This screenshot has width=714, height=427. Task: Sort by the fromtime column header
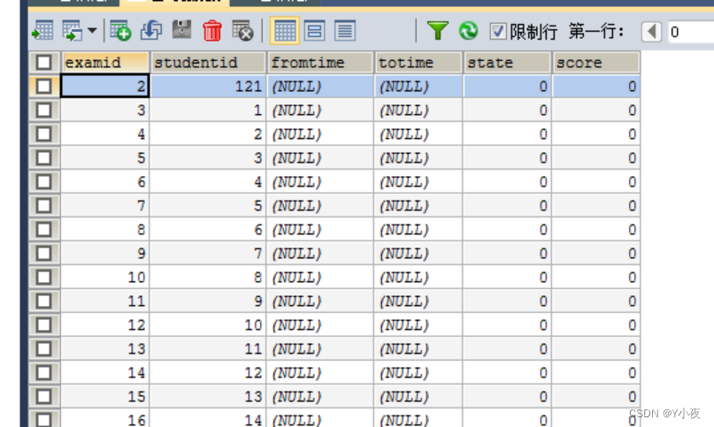[x=319, y=63]
